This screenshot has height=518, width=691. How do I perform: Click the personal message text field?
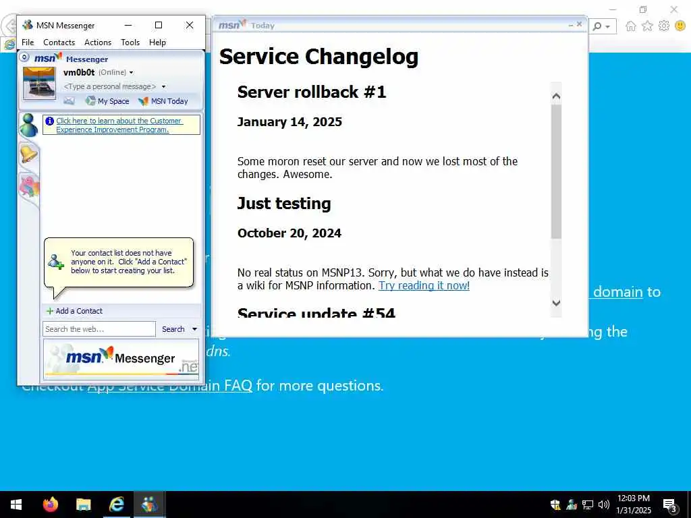coord(110,86)
